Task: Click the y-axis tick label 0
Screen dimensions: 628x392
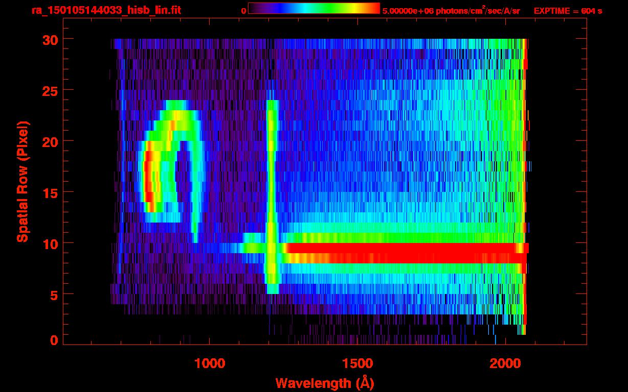Action: pyautogui.click(x=53, y=339)
